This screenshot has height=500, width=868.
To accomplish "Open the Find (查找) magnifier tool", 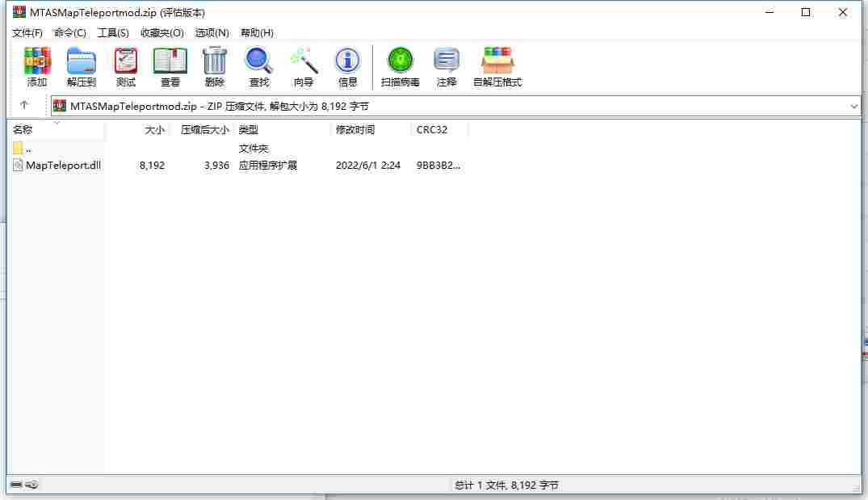I will tap(259, 66).
